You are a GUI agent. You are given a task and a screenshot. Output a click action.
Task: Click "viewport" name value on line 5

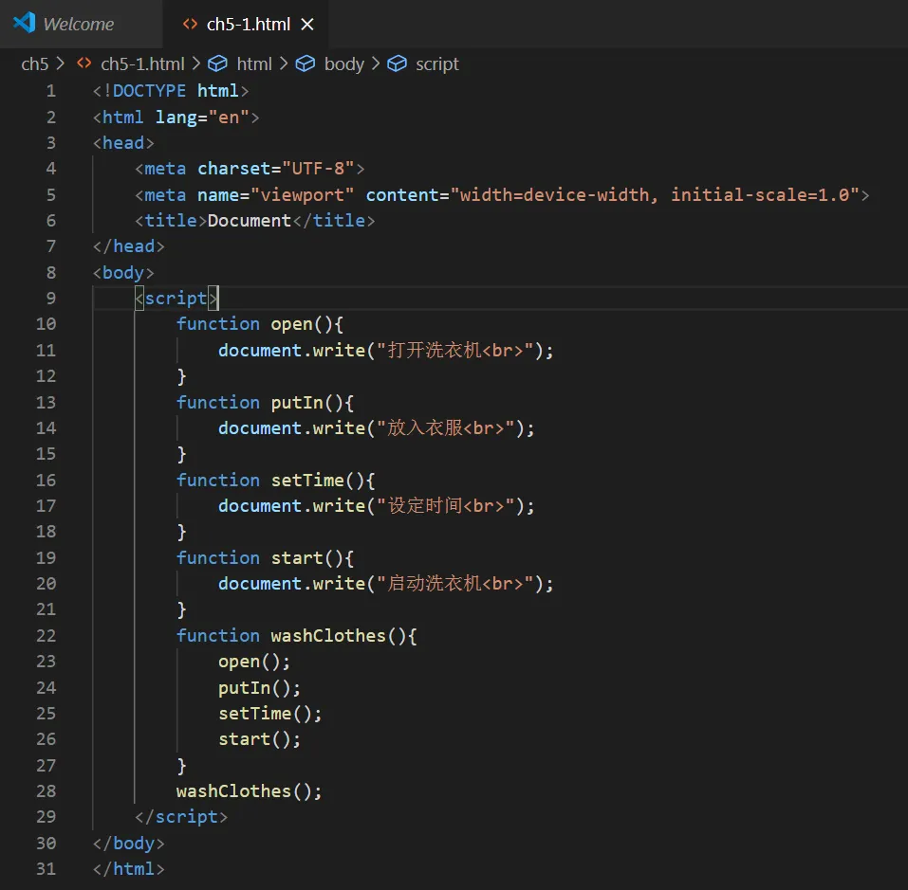click(303, 195)
